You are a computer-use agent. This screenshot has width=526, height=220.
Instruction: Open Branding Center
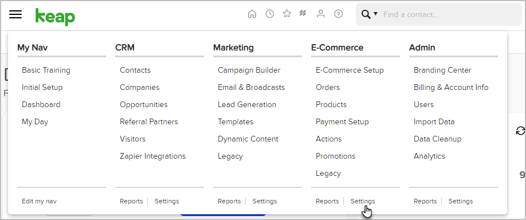(x=442, y=70)
